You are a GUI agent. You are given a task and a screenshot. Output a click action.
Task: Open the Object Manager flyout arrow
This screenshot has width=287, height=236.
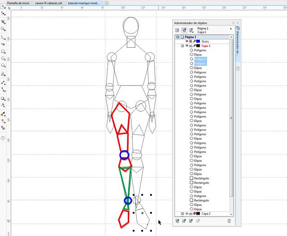click(231, 29)
